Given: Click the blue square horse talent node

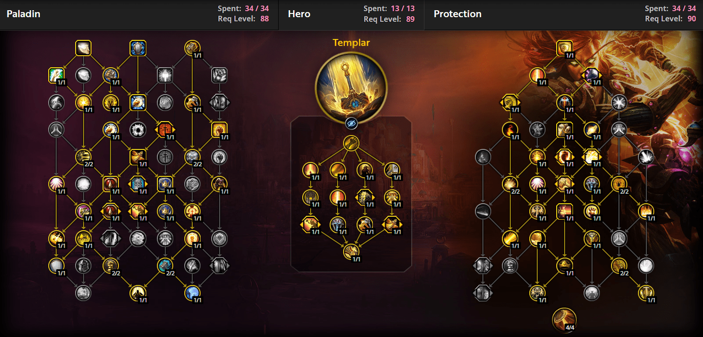Looking at the screenshot, I should (x=138, y=102).
